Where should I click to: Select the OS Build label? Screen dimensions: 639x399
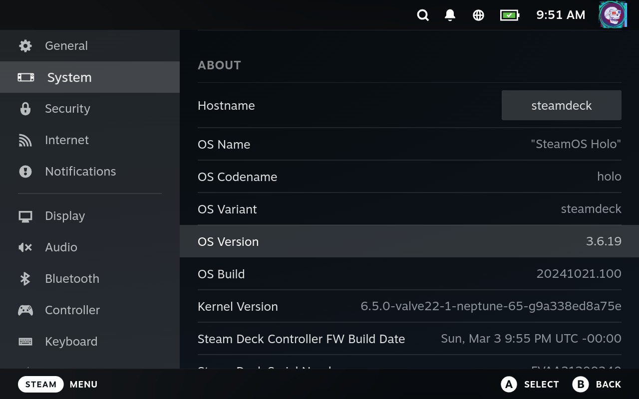221,274
